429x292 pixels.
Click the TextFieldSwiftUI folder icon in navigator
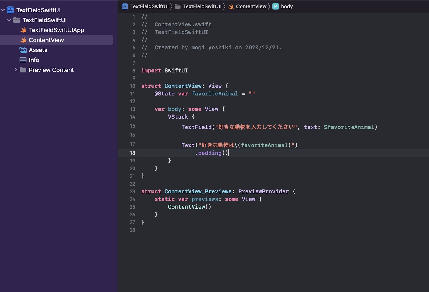click(17, 20)
